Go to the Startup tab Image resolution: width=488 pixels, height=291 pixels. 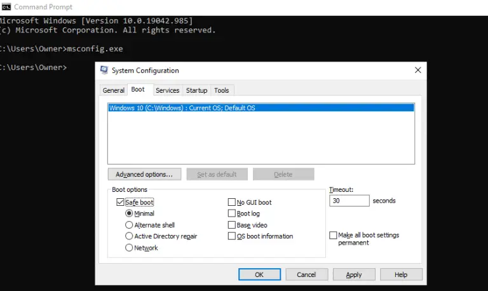coord(196,90)
